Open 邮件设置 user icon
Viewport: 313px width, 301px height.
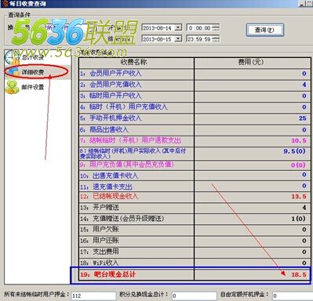tap(12, 87)
